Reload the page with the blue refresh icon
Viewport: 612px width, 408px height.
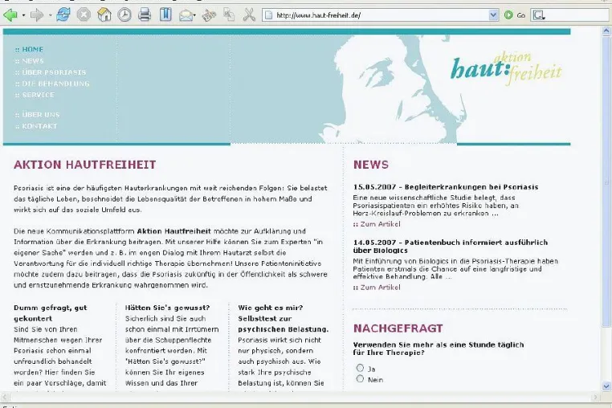(63, 14)
